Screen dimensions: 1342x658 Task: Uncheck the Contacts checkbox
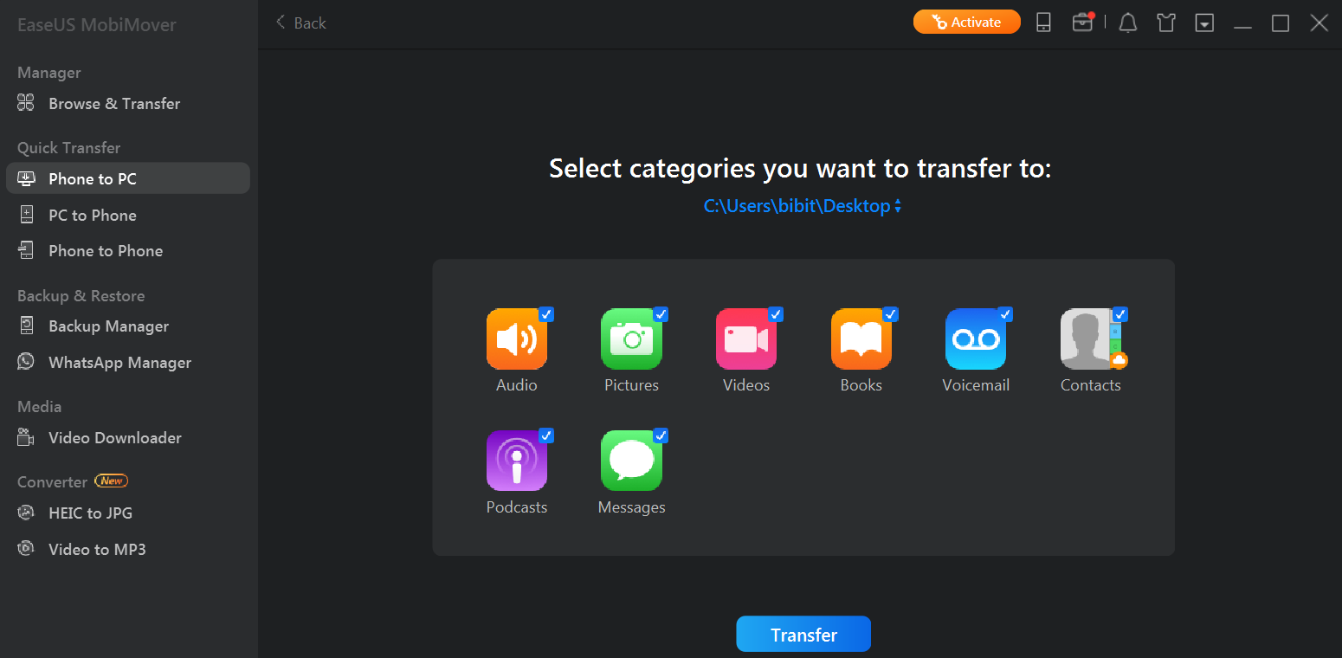coord(1119,314)
